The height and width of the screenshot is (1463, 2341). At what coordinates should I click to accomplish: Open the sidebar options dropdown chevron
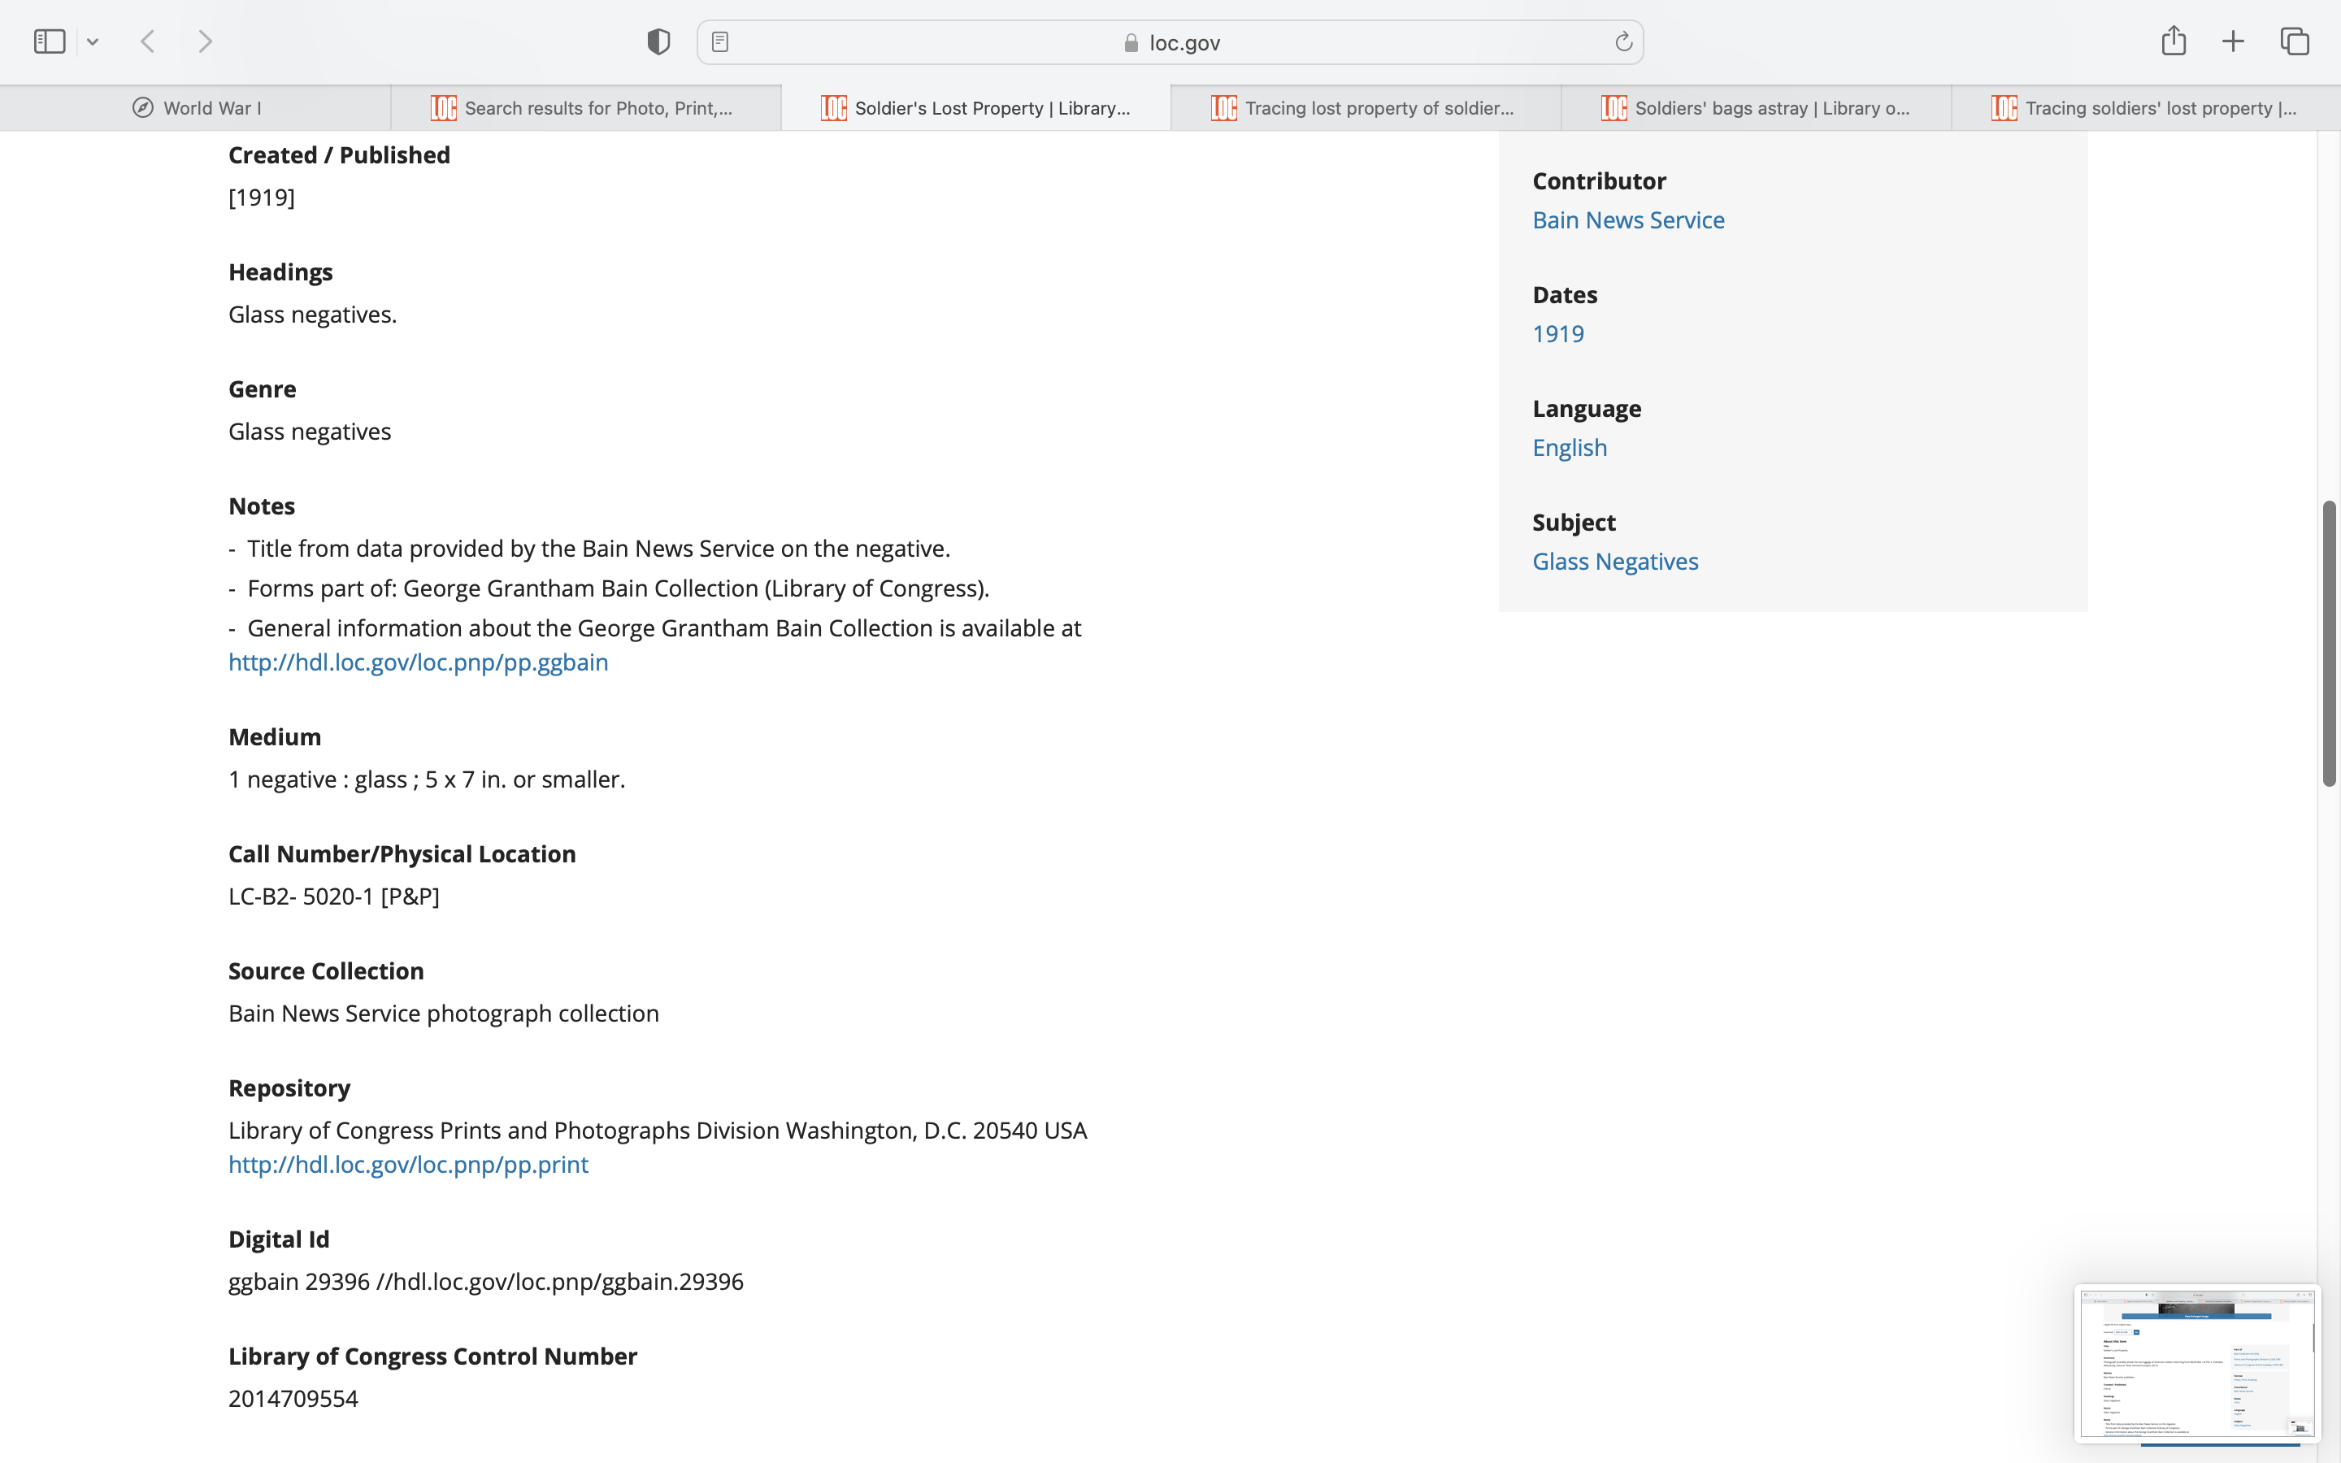point(93,41)
